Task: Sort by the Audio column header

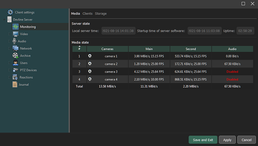Action: click(232, 49)
